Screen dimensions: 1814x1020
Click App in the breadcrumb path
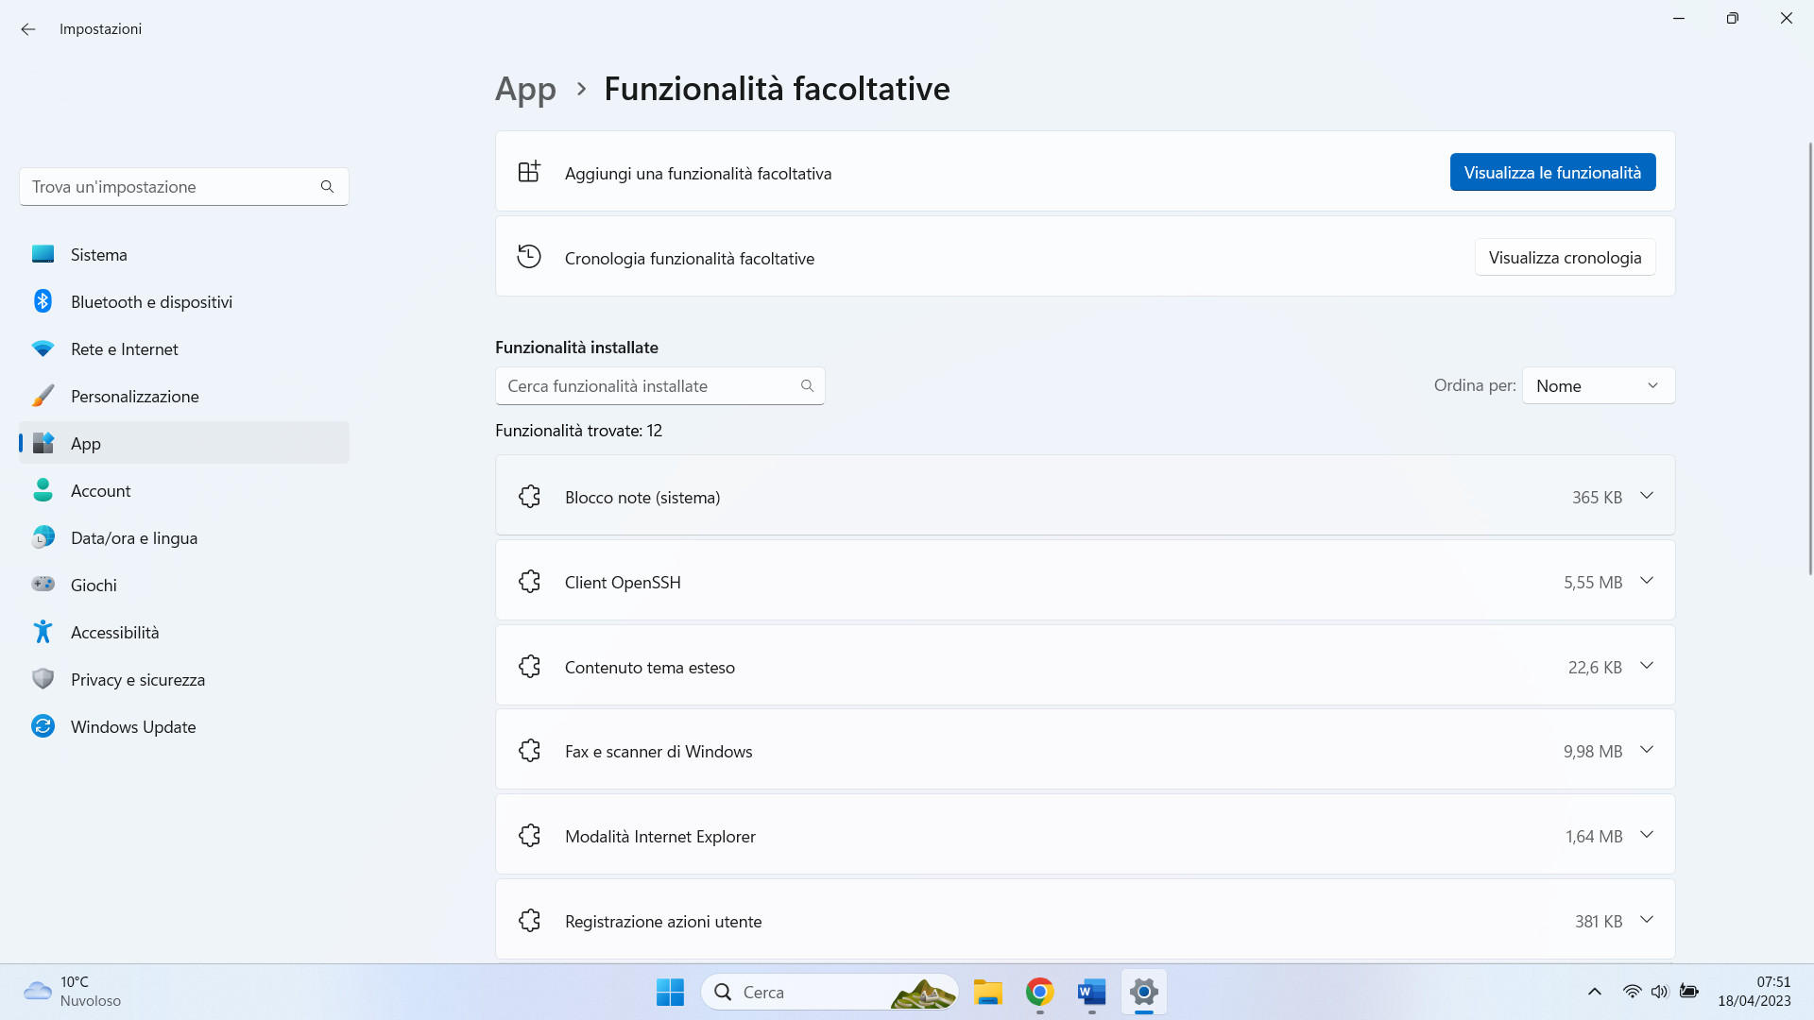pos(525,88)
